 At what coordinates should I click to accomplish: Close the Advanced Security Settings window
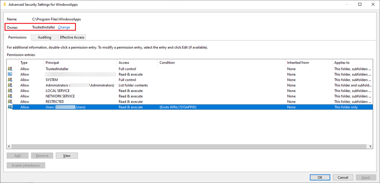(x=373, y=4)
